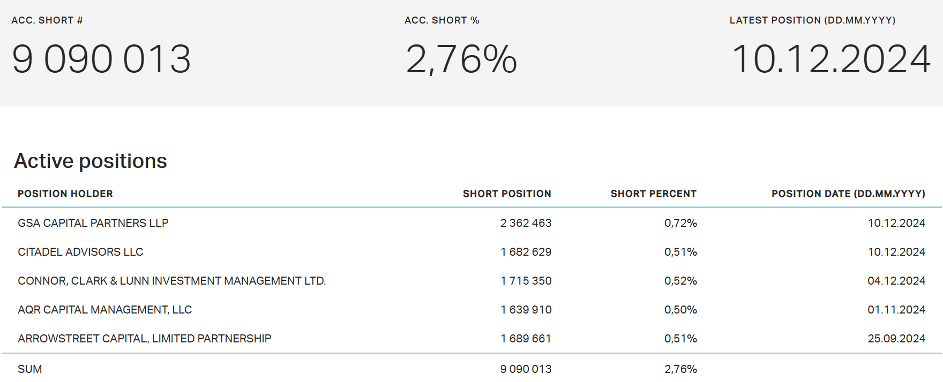Click the Active positions heading
The width and height of the screenshot is (943, 382).
pos(91,161)
